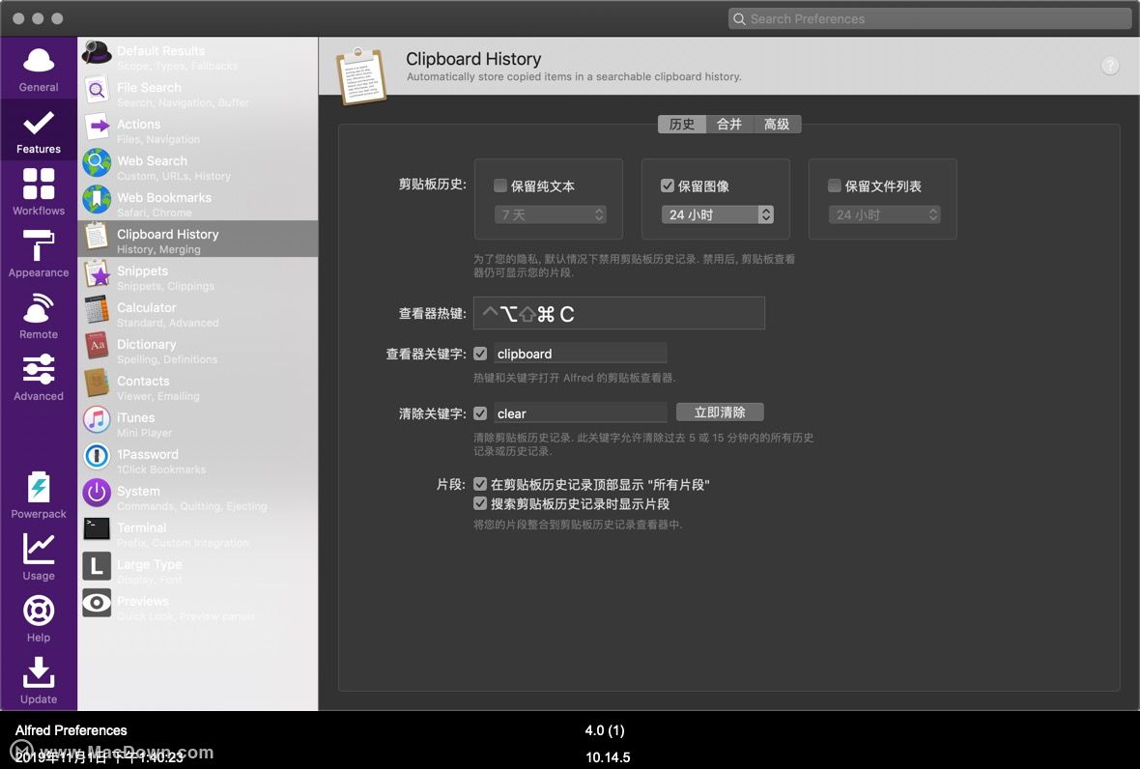Open the Advanced sliders section

pos(39,378)
